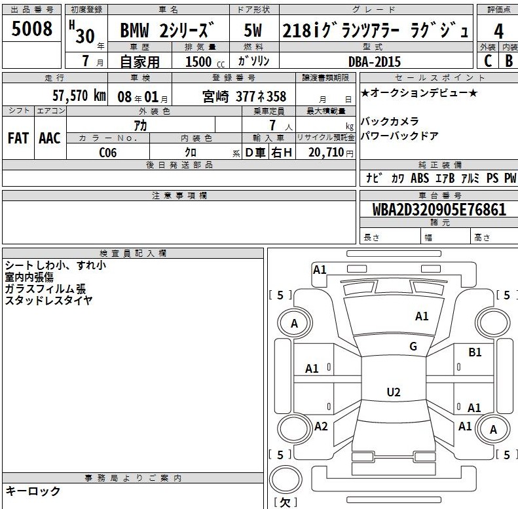518x509 pixels.
Task: Click ★オークションデビュー★ sales point
Action: (419, 93)
